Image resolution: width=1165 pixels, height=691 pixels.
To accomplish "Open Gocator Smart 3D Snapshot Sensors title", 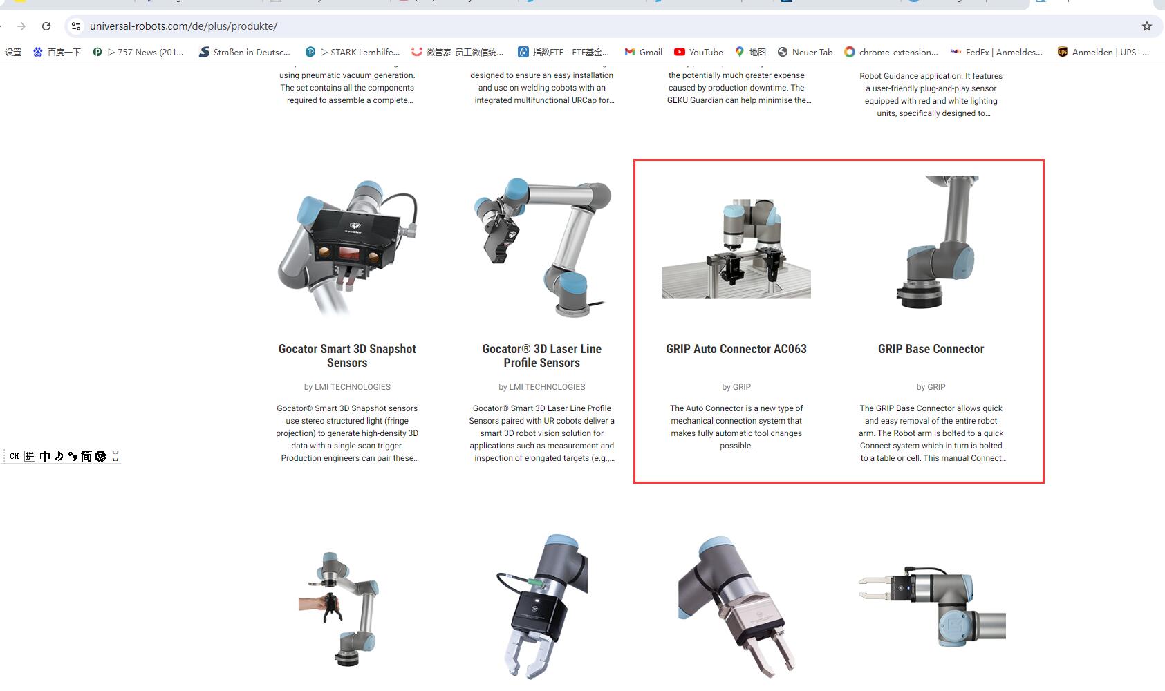I will (x=347, y=356).
